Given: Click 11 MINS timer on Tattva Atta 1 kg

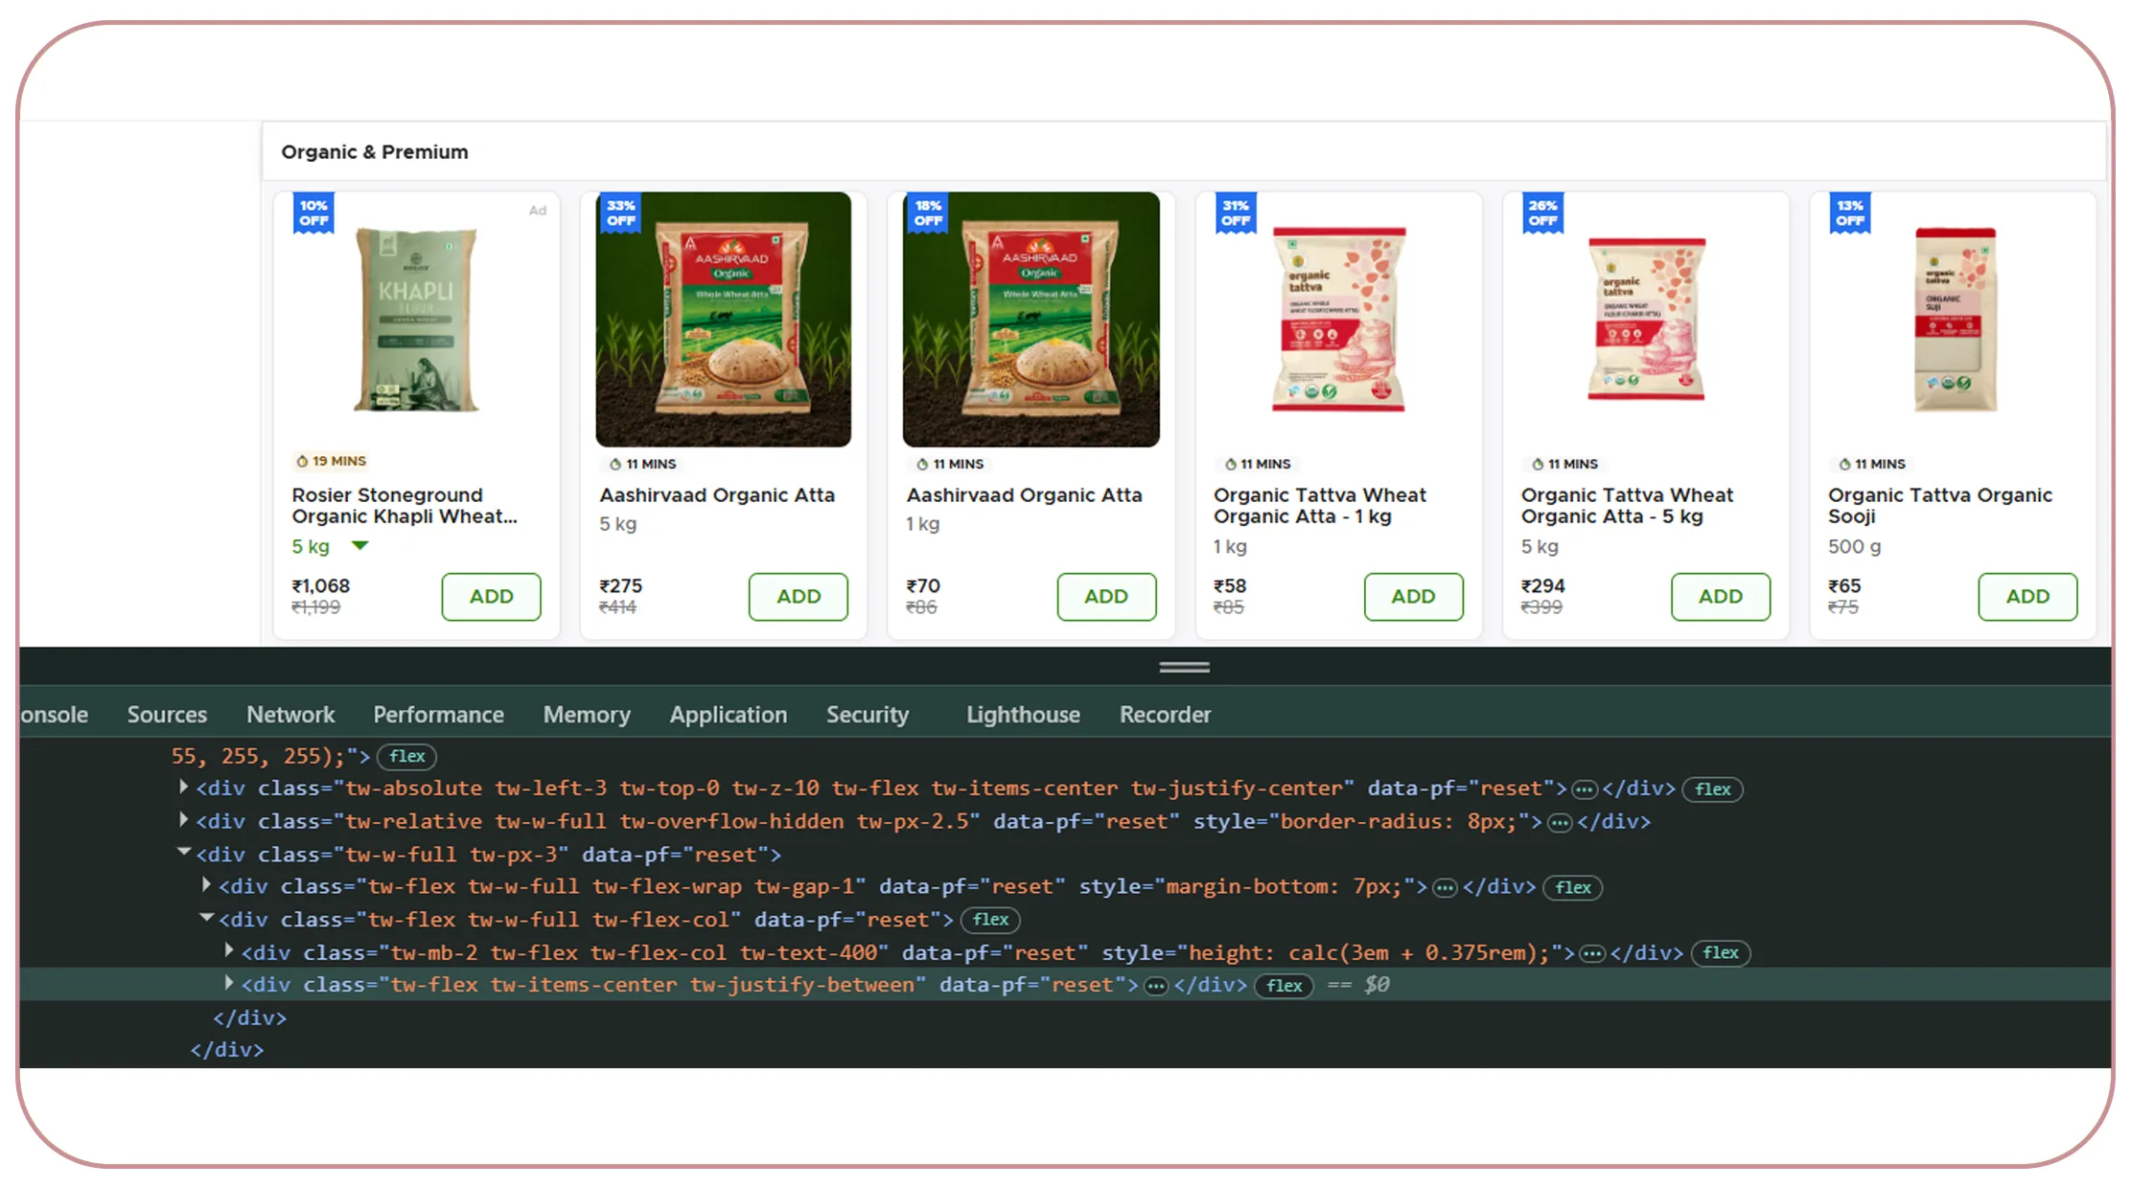Looking at the screenshot, I should point(1258,464).
